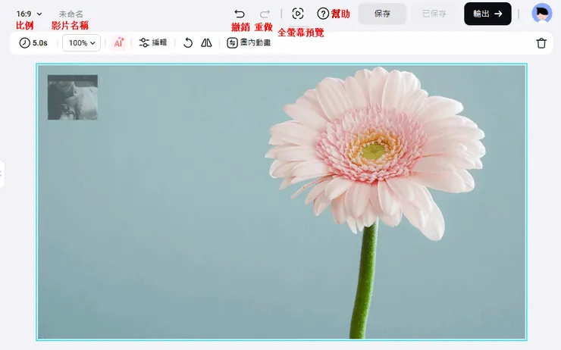Screen dimensions: 561x350
Task: Set clip duration via 5.0s control
Action: pyautogui.click(x=33, y=43)
